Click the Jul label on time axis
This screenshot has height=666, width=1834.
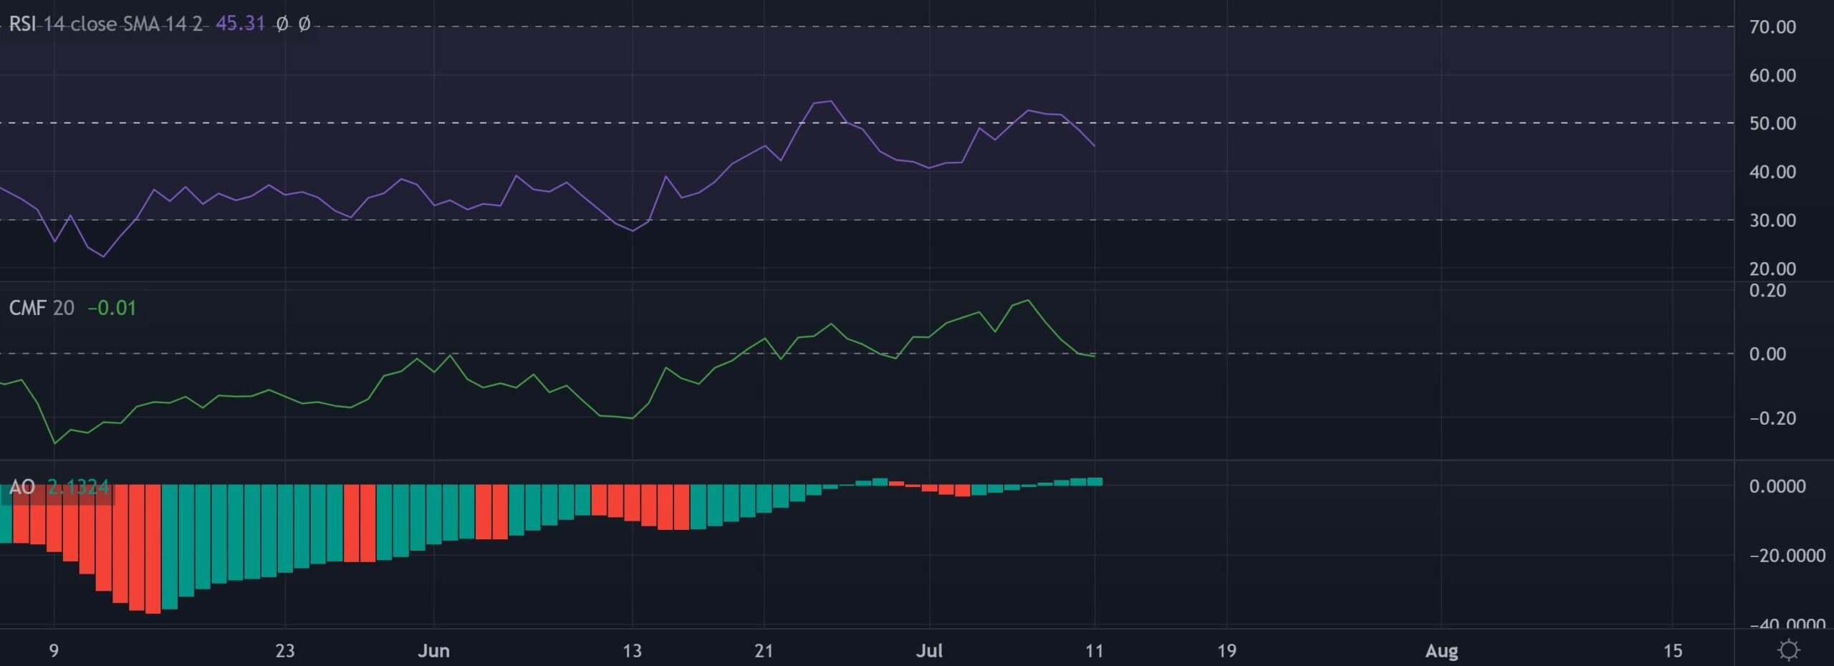[929, 650]
